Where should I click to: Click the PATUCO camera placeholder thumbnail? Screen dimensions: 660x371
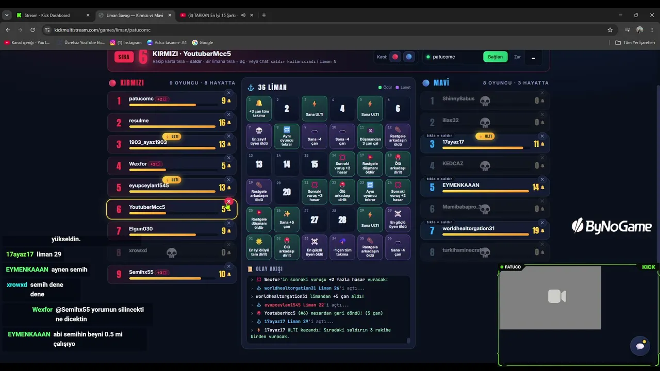click(550, 297)
